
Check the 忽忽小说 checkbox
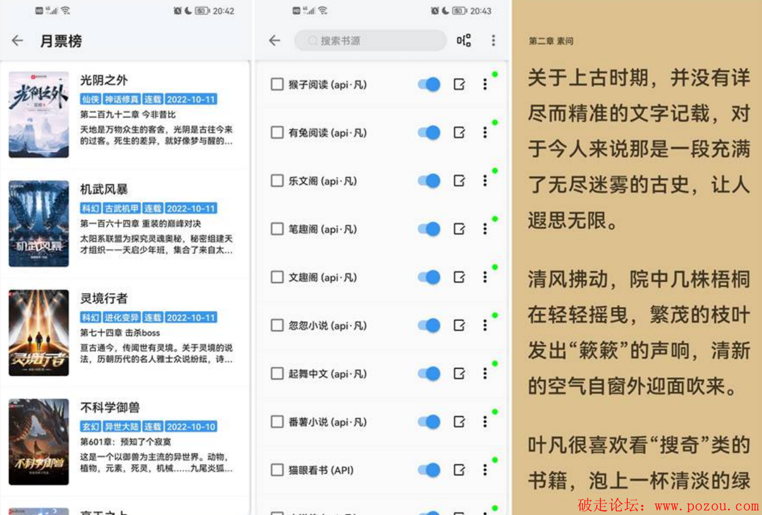277,325
